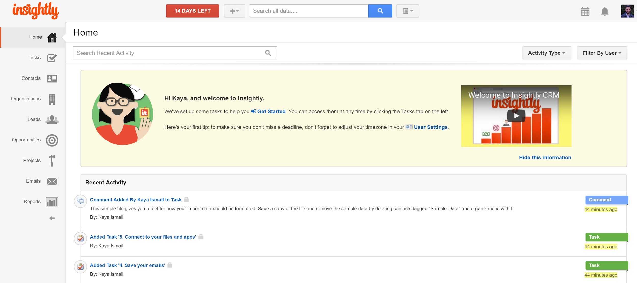Screen dimensions: 637x283
Task: Open Opportunities target icon
Action: pyautogui.click(x=52, y=140)
